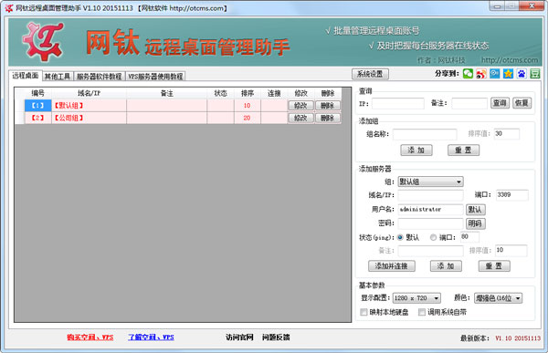Open the 了解空间、VPS link
This screenshot has width=548, height=353.
tap(151, 337)
